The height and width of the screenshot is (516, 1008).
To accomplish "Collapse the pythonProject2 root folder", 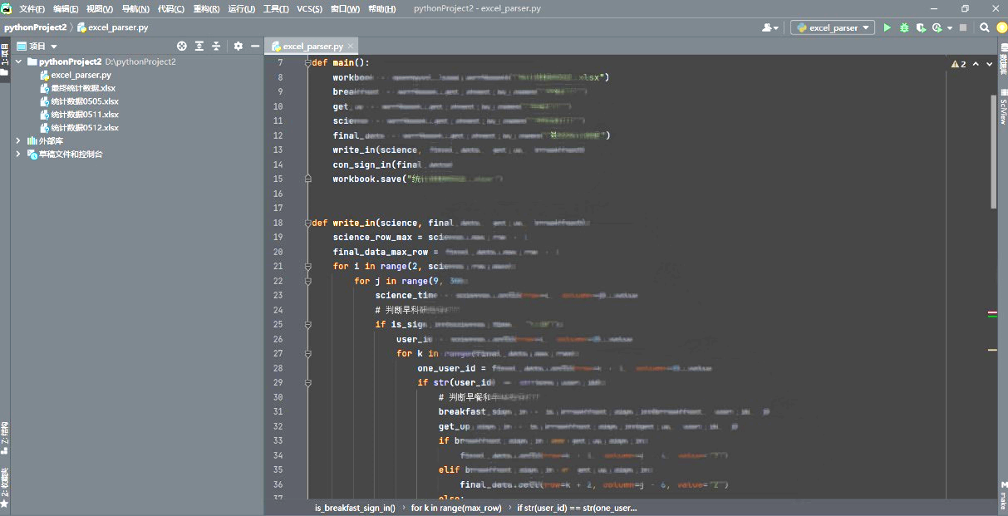I will click(18, 61).
